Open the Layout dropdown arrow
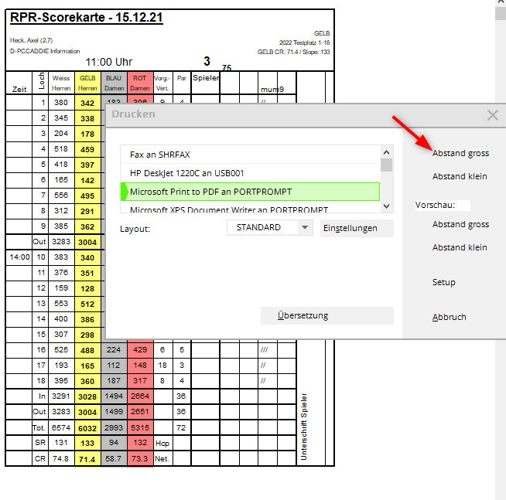 305,228
